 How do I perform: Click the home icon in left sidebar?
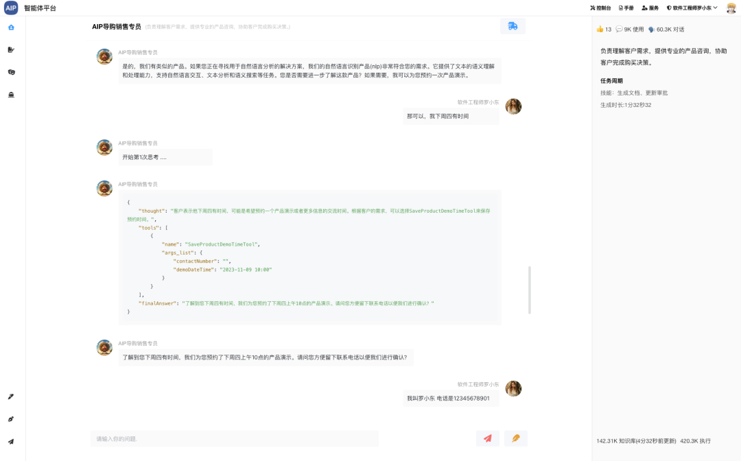point(11,27)
